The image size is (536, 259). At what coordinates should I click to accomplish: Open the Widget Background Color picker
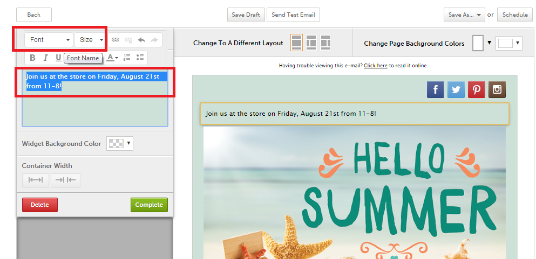[120, 144]
